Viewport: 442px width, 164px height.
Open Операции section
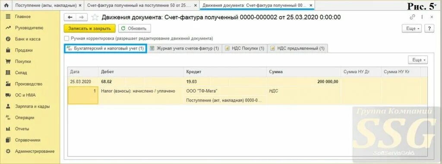(x=25, y=118)
